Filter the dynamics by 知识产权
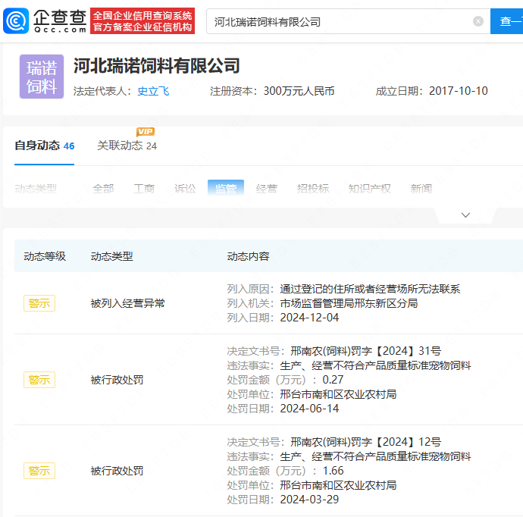 (369, 189)
